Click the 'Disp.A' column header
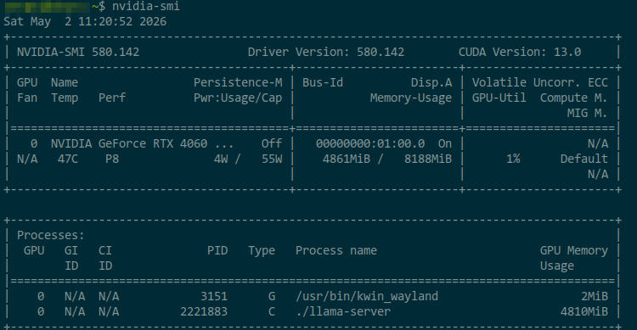This screenshot has height=330, width=637. [431, 83]
